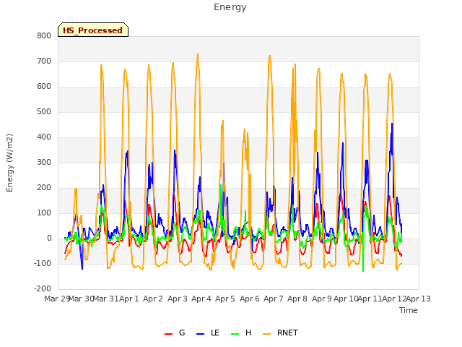Click the 600 y-axis tick value
462x347 pixels.
(x=44, y=87)
